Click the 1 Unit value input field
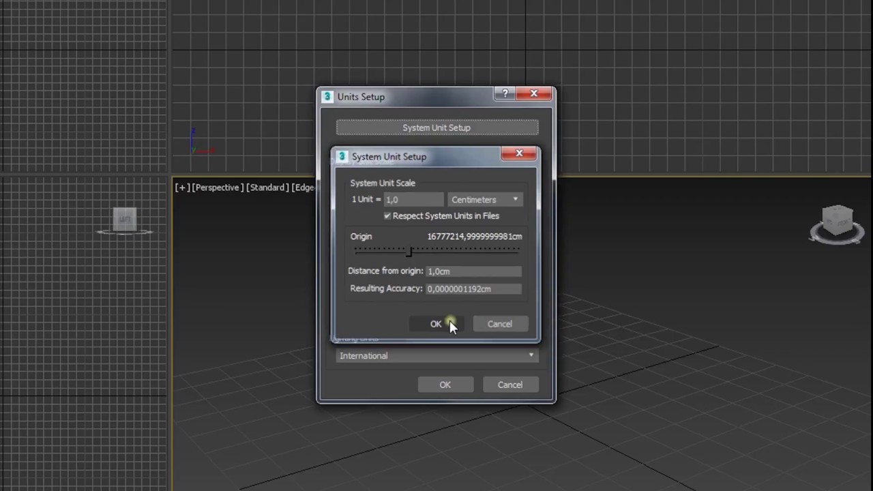The height and width of the screenshot is (491, 873). tap(413, 200)
